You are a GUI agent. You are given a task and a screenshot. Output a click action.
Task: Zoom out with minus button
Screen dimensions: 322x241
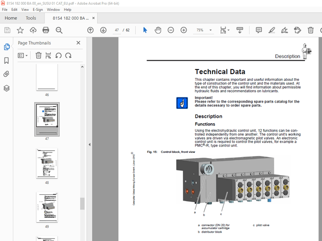[x=171, y=31]
